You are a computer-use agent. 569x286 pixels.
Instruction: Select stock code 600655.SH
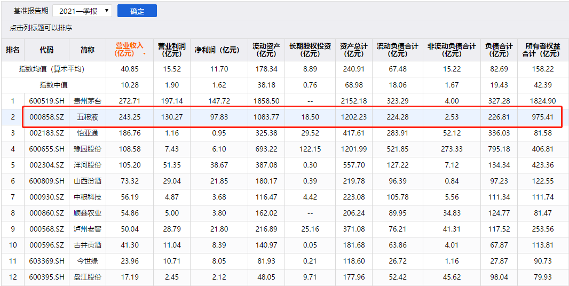pyautogui.click(x=46, y=149)
